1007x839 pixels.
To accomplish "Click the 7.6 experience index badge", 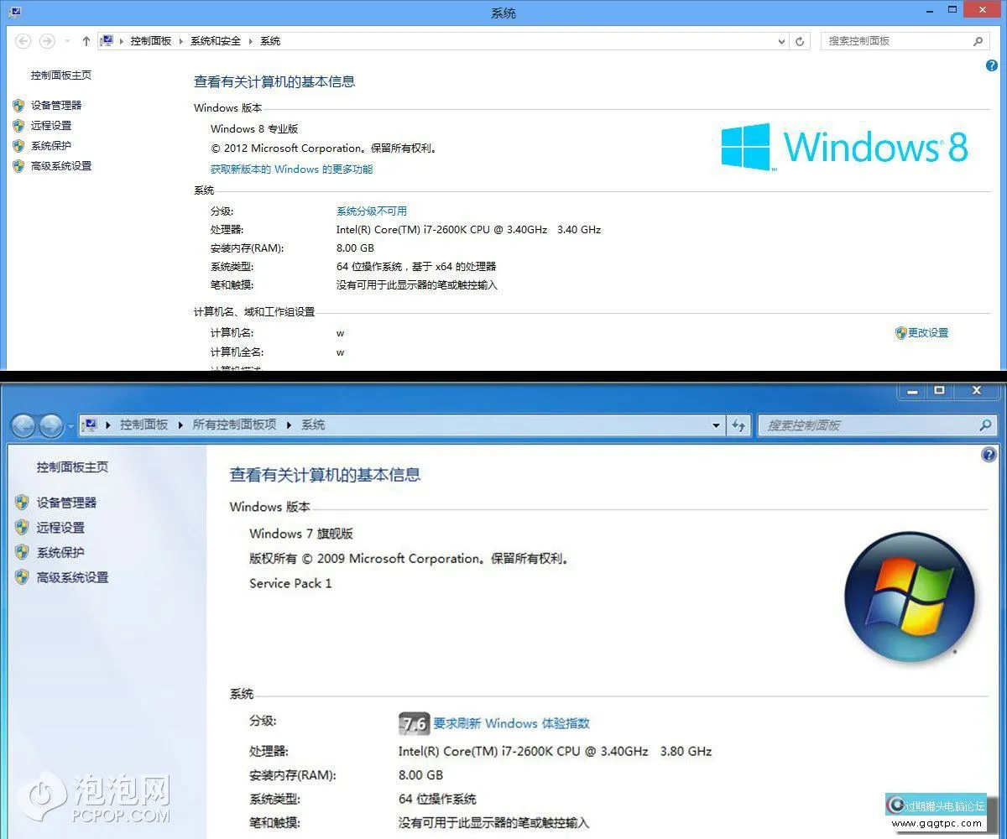I will click(x=414, y=723).
